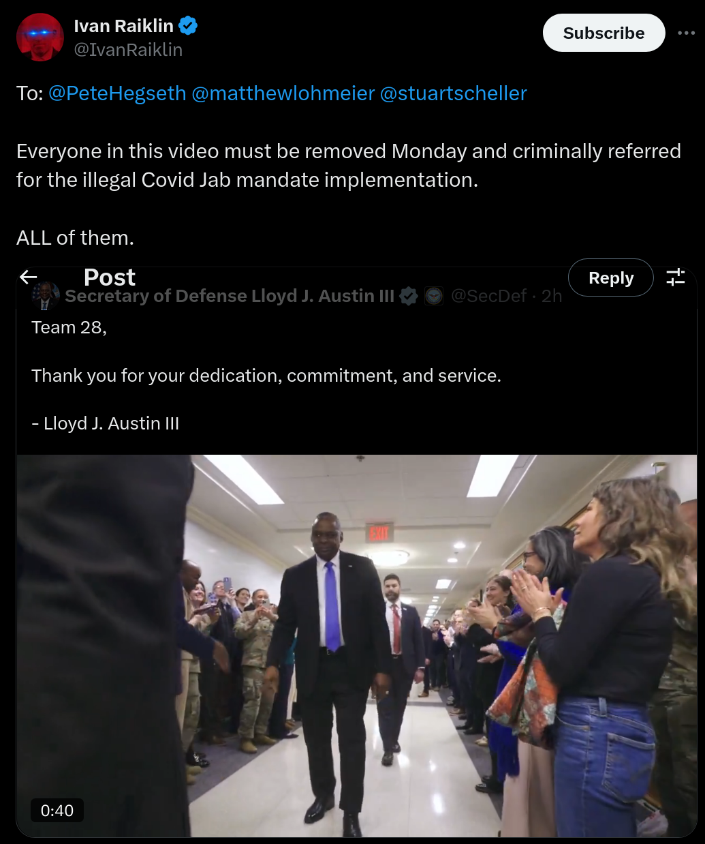
Task: Go back using the left arrow icon
Action: pos(29,277)
